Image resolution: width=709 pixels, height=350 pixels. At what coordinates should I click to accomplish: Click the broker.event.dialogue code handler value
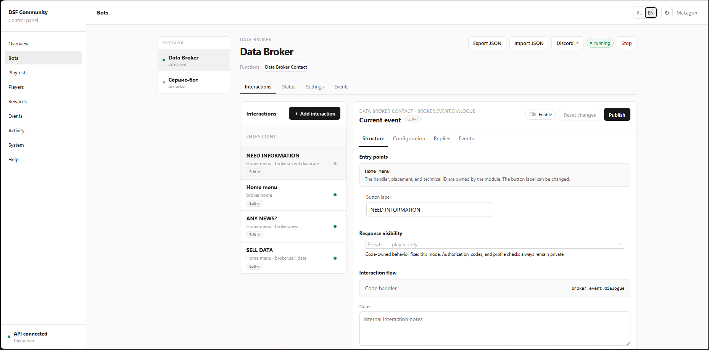598,288
